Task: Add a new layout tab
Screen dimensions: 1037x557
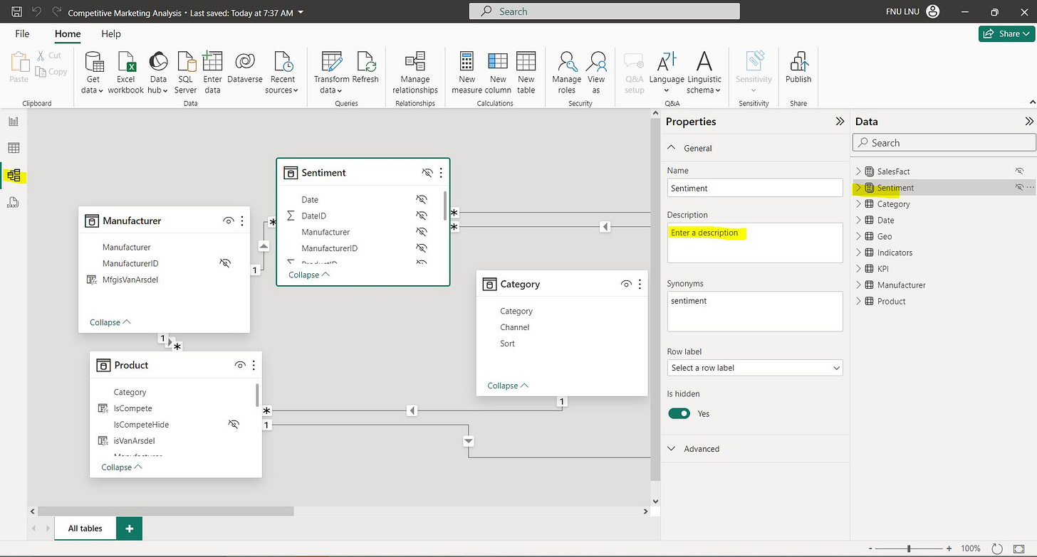Action: pos(129,529)
